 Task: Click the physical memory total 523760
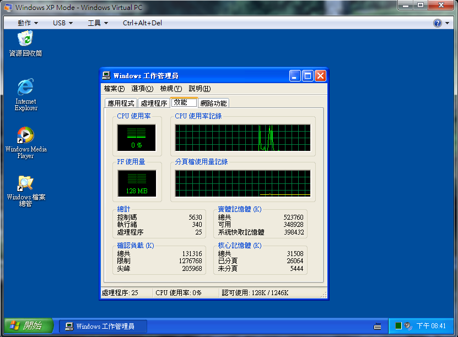click(294, 218)
